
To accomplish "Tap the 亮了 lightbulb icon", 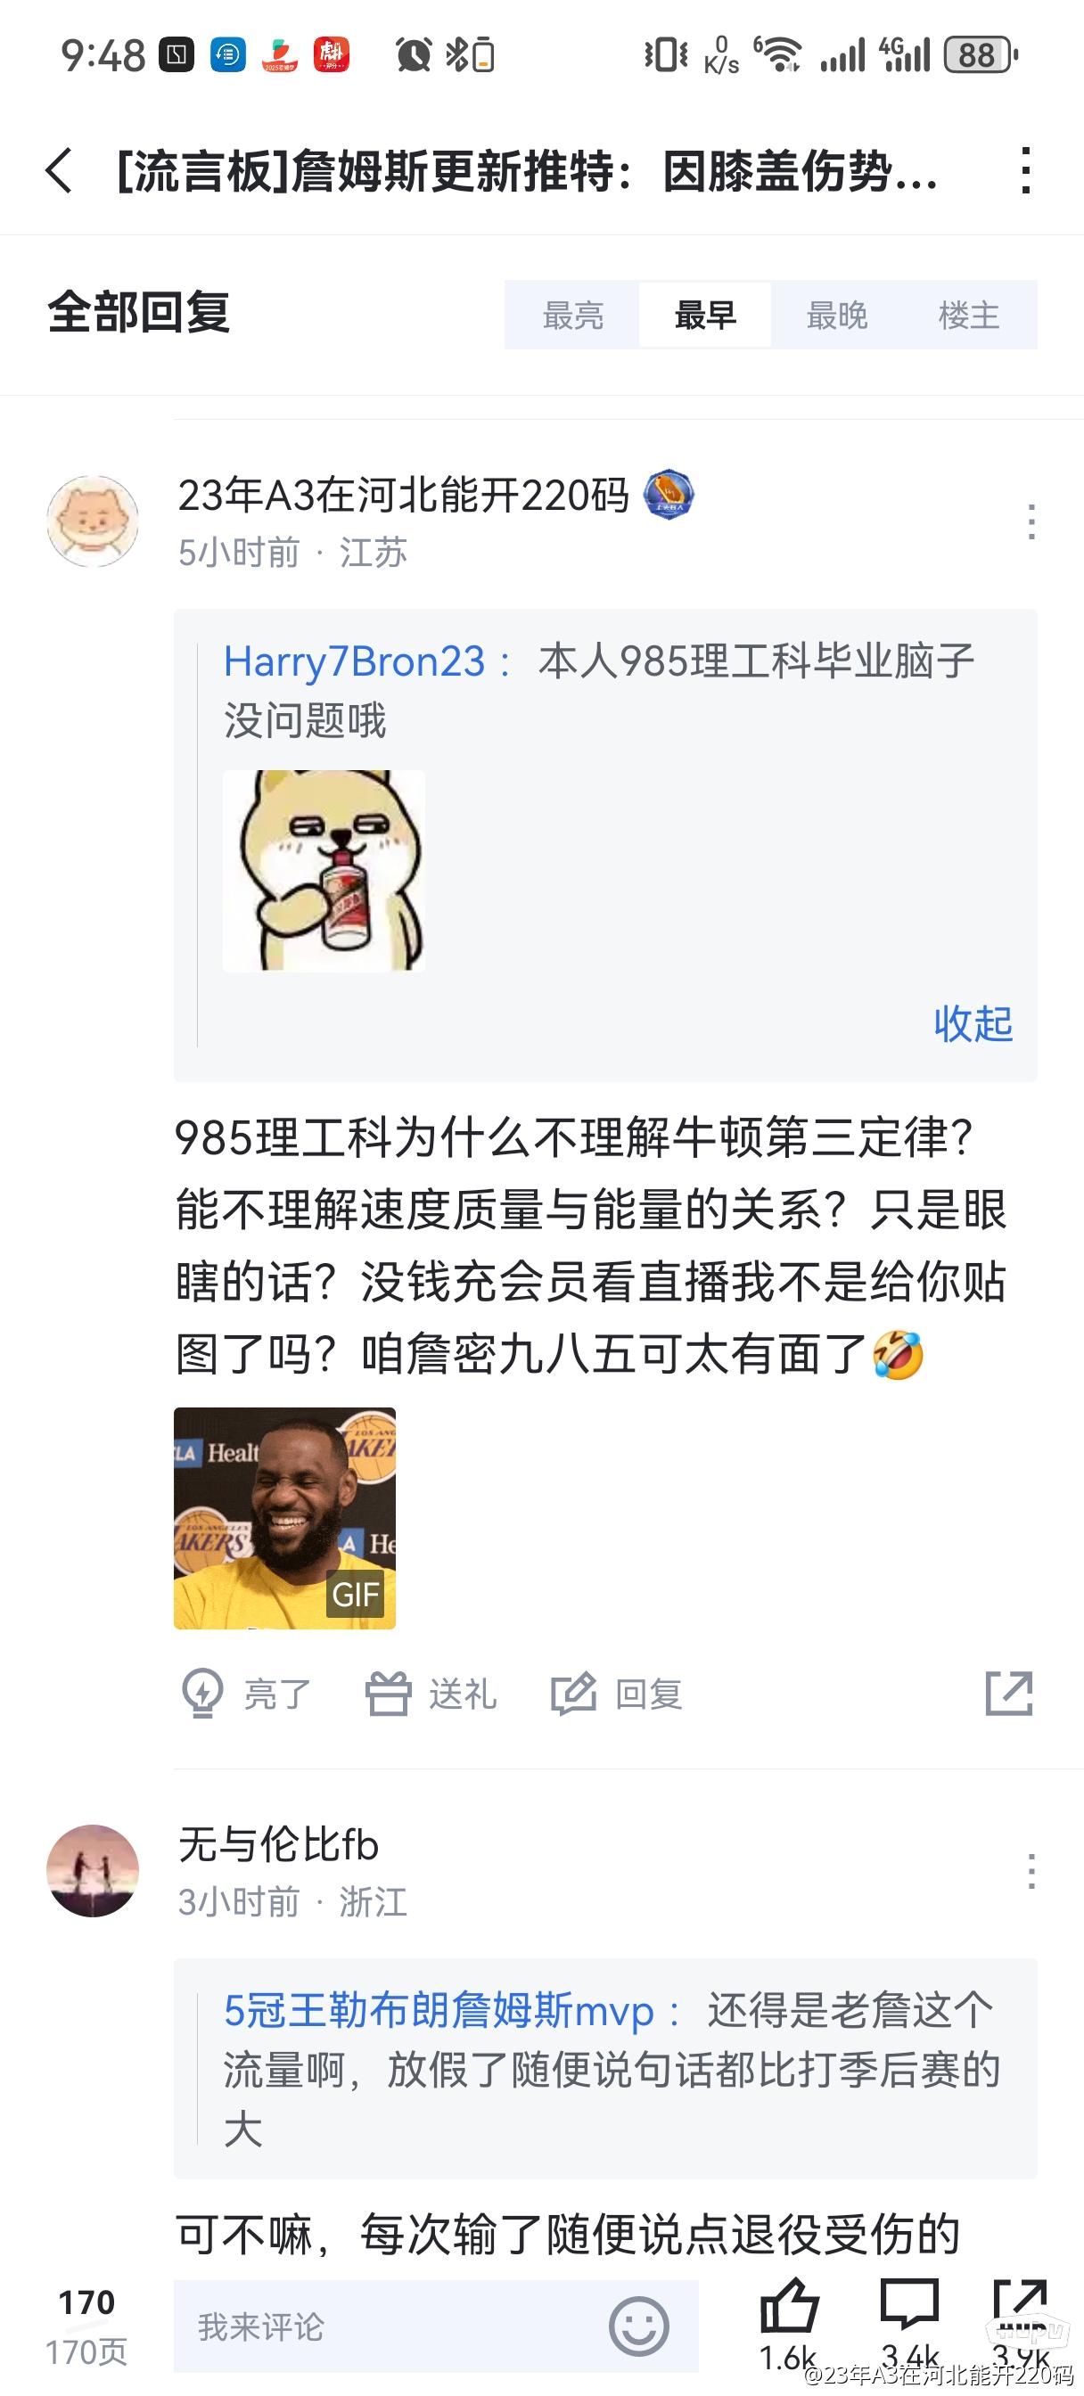I will [x=201, y=1694].
